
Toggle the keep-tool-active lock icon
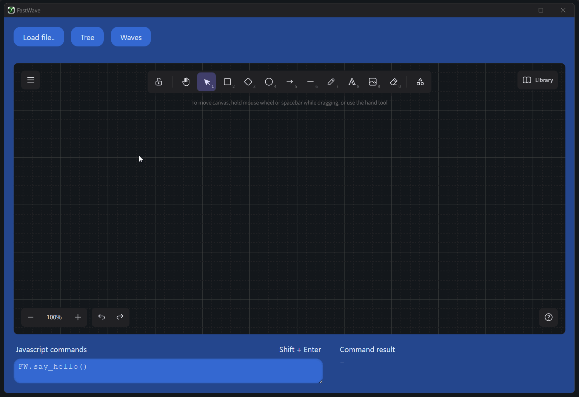pos(159,82)
